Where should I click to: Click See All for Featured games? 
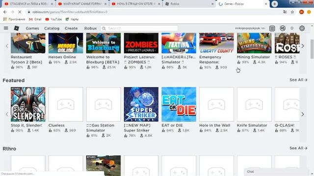click(x=298, y=80)
